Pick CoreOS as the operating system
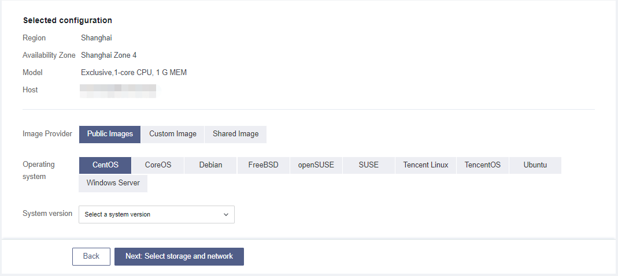This screenshot has height=276, width=618. pyautogui.click(x=158, y=165)
